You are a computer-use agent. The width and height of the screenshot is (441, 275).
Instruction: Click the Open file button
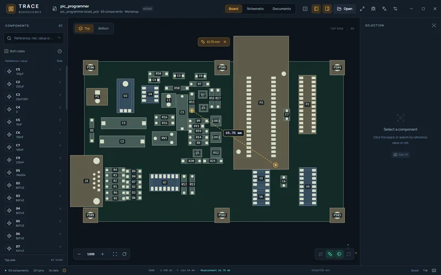pyautogui.click(x=345, y=9)
